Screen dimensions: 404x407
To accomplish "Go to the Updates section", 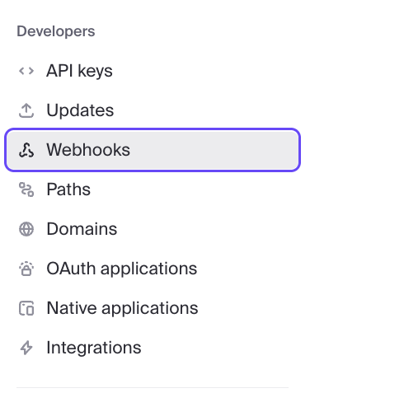I will coord(80,110).
